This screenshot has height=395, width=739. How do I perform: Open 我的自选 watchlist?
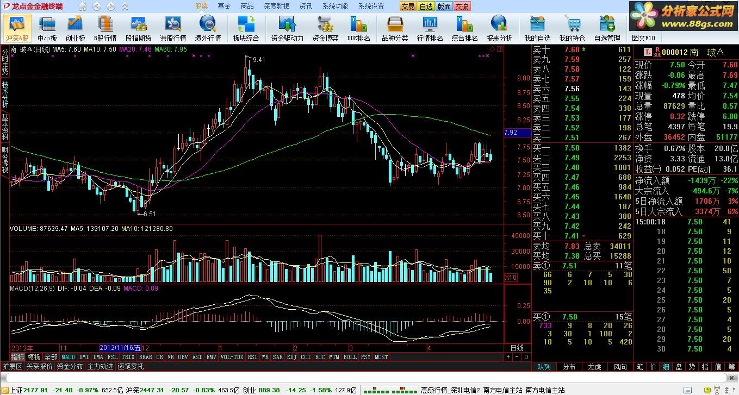537,28
